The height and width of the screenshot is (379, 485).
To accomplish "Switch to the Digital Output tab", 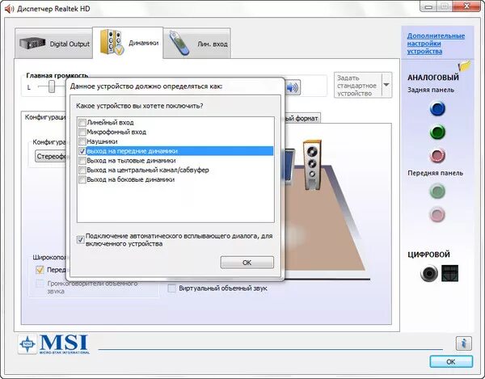I will coord(54,44).
